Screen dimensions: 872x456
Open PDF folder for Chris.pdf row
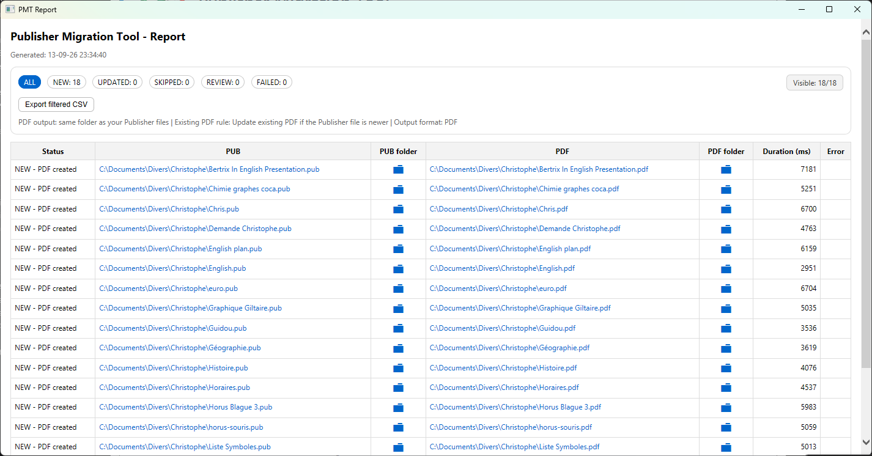(x=726, y=209)
